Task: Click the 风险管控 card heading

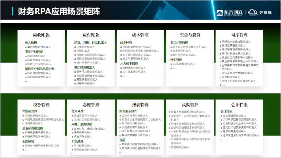Action: (x=190, y=105)
